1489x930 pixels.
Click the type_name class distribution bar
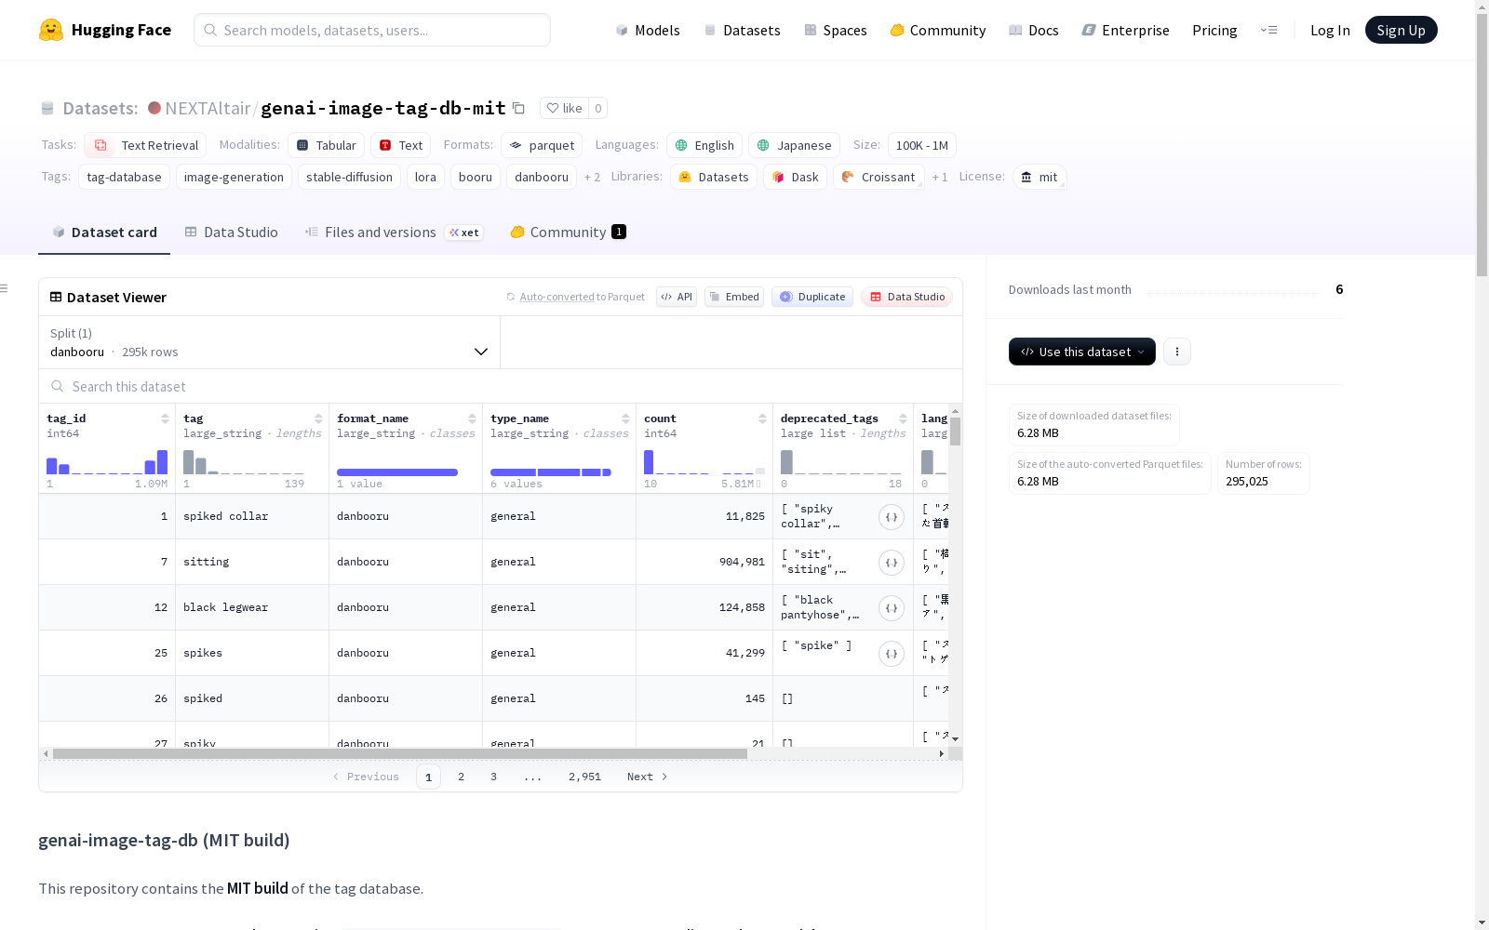pos(551,472)
